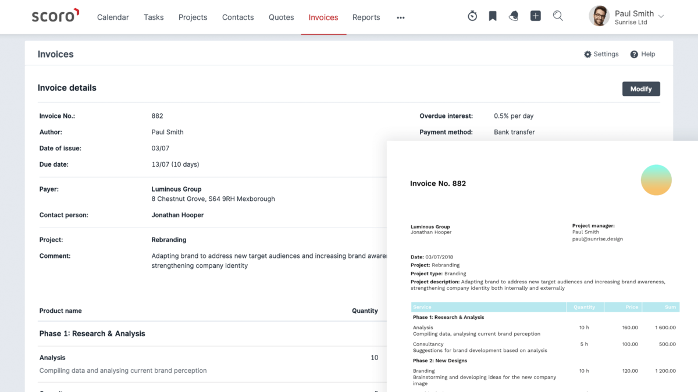Screen dimensions: 698x392
Task: Click the Modify button
Action: [641, 89]
